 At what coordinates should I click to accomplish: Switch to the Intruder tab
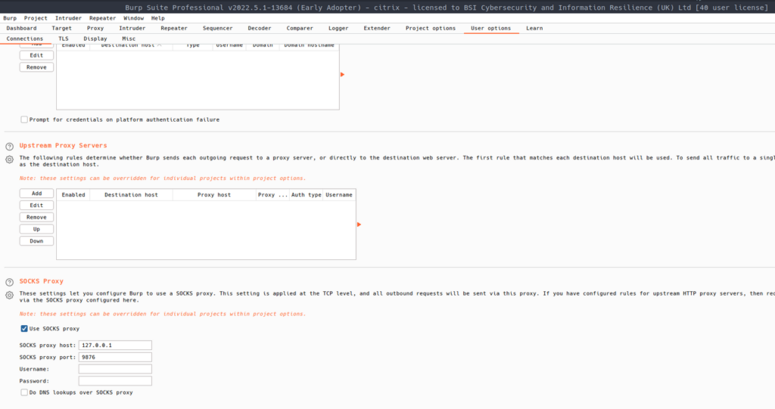[132, 28]
